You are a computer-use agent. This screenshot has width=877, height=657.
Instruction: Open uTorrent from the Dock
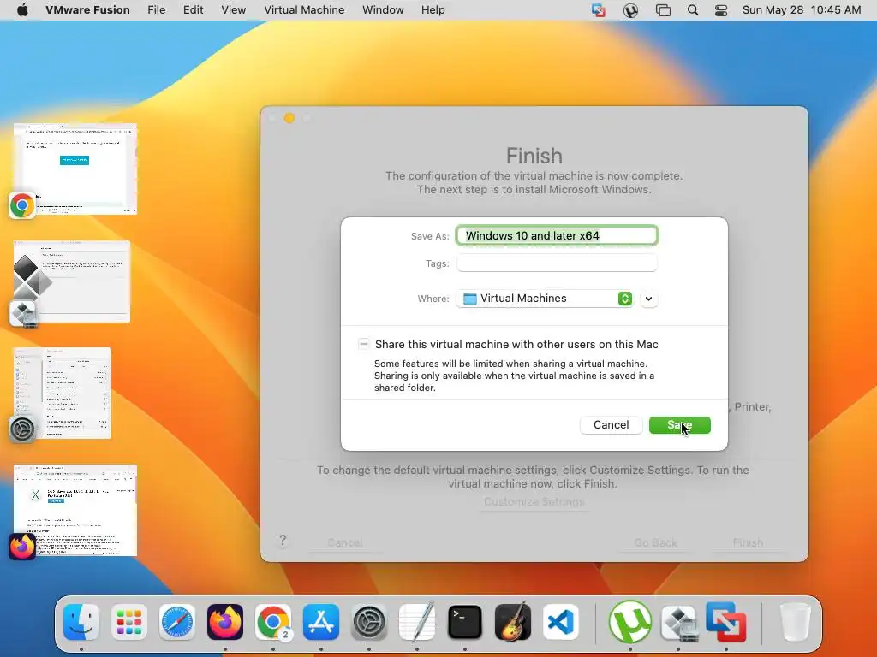pyautogui.click(x=629, y=622)
